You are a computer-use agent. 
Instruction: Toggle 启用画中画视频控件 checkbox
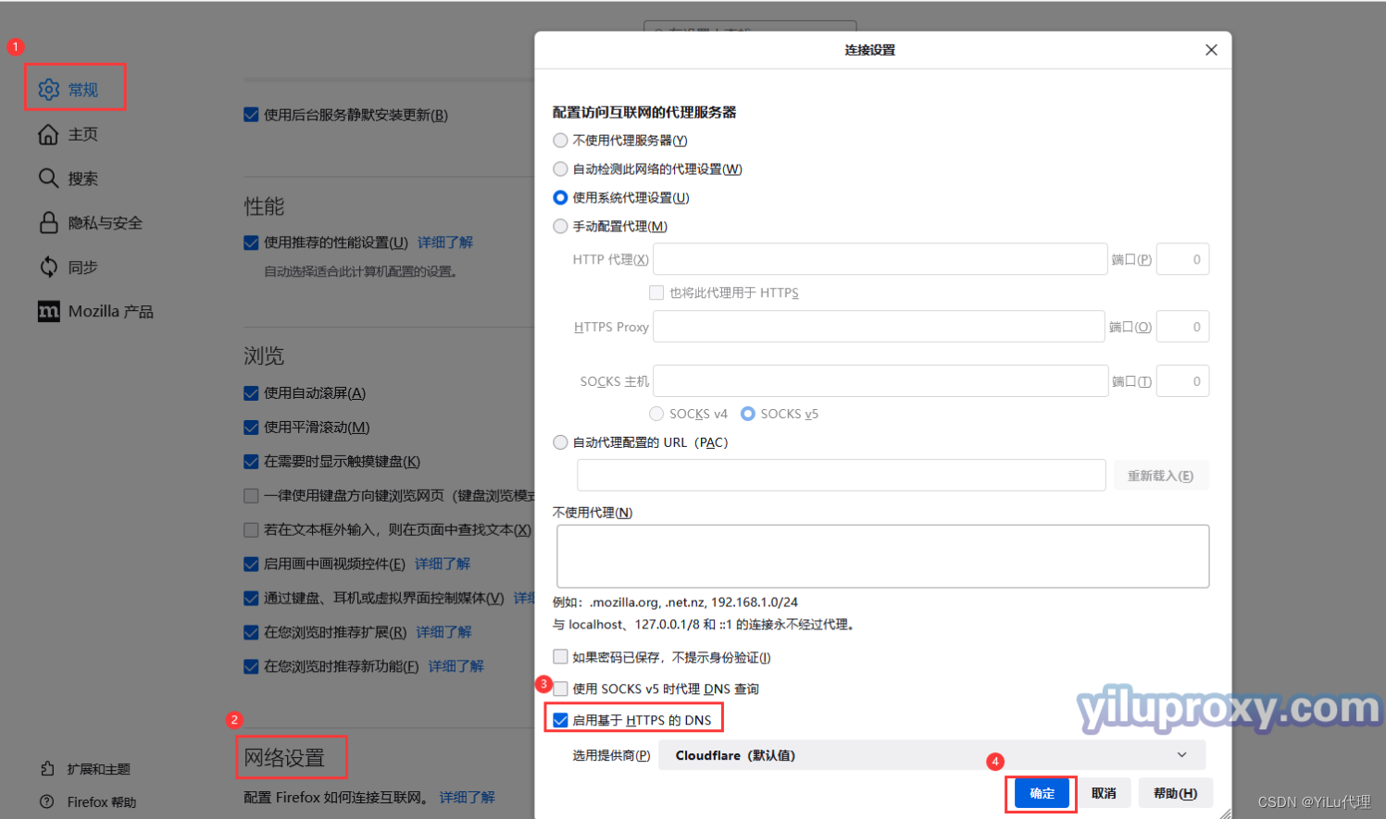tap(251, 564)
